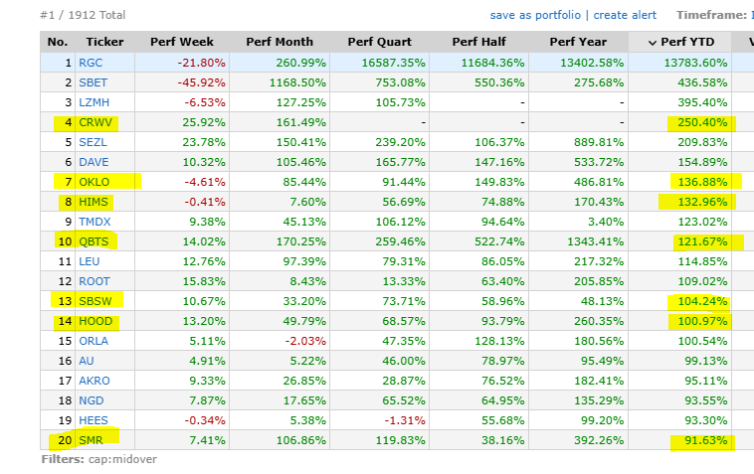Open the HOOD ticker link

[x=95, y=321]
